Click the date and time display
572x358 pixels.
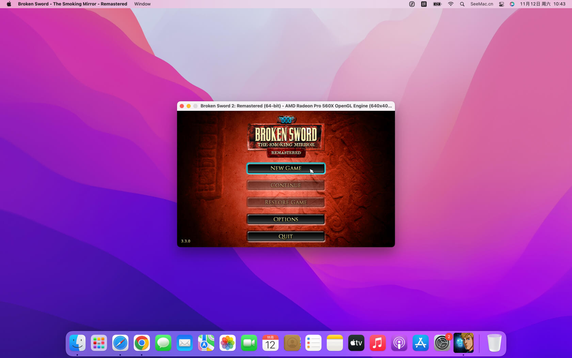[542, 4]
